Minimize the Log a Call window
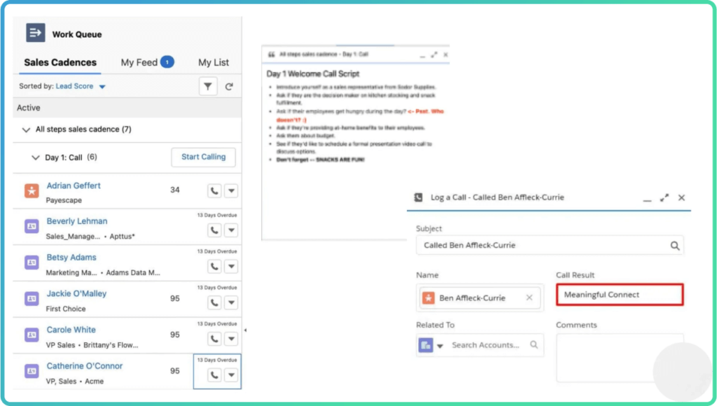The height and width of the screenshot is (406, 717). pyautogui.click(x=647, y=199)
